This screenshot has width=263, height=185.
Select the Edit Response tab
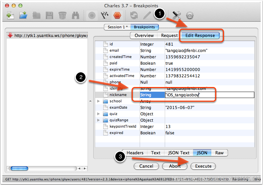pos(200,35)
